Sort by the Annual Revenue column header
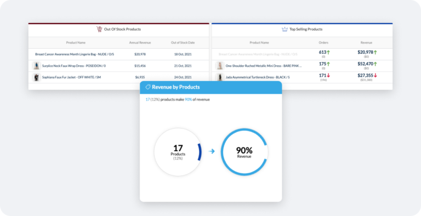The width and height of the screenshot is (421, 216). coord(140,43)
